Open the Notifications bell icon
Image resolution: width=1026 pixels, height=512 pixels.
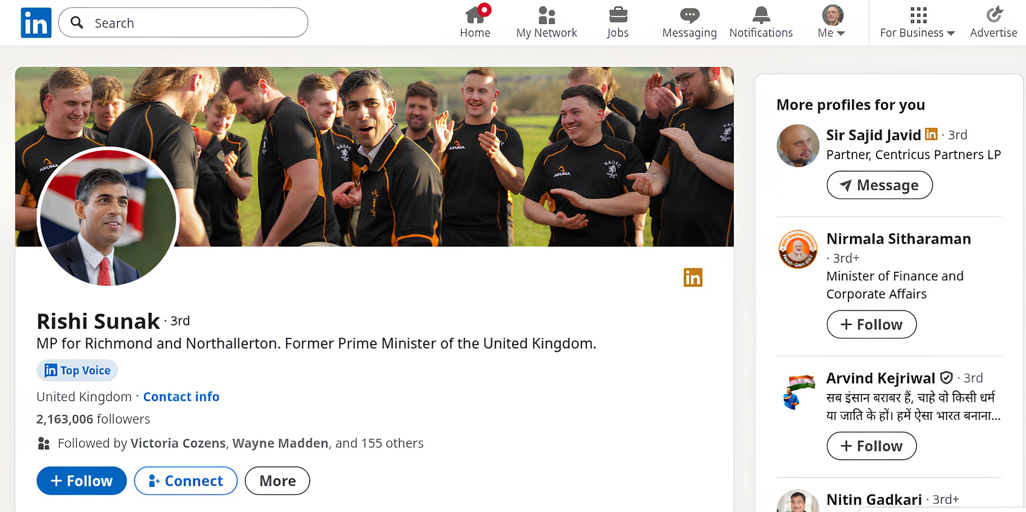coord(761,15)
